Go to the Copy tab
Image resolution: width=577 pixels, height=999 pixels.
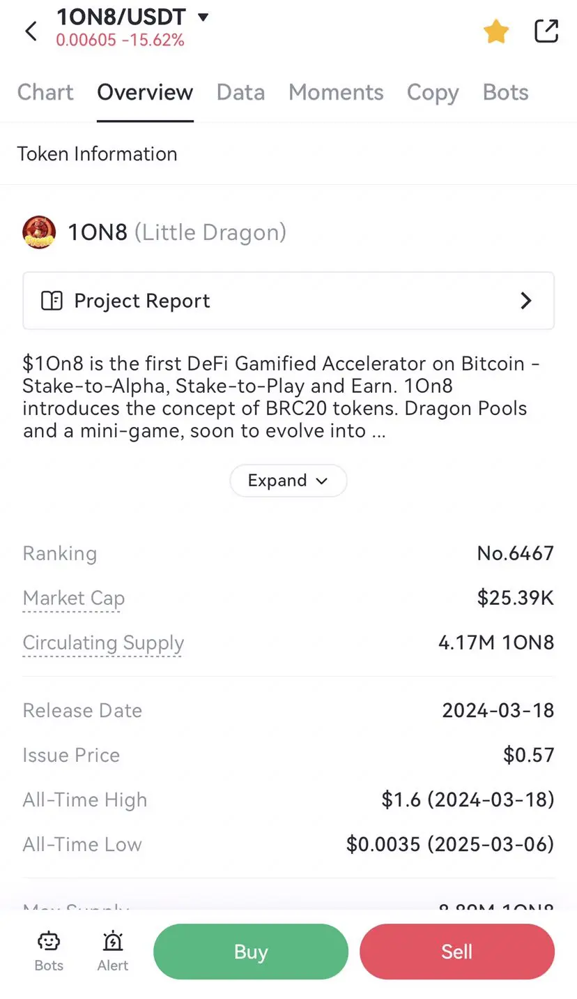coord(433,93)
